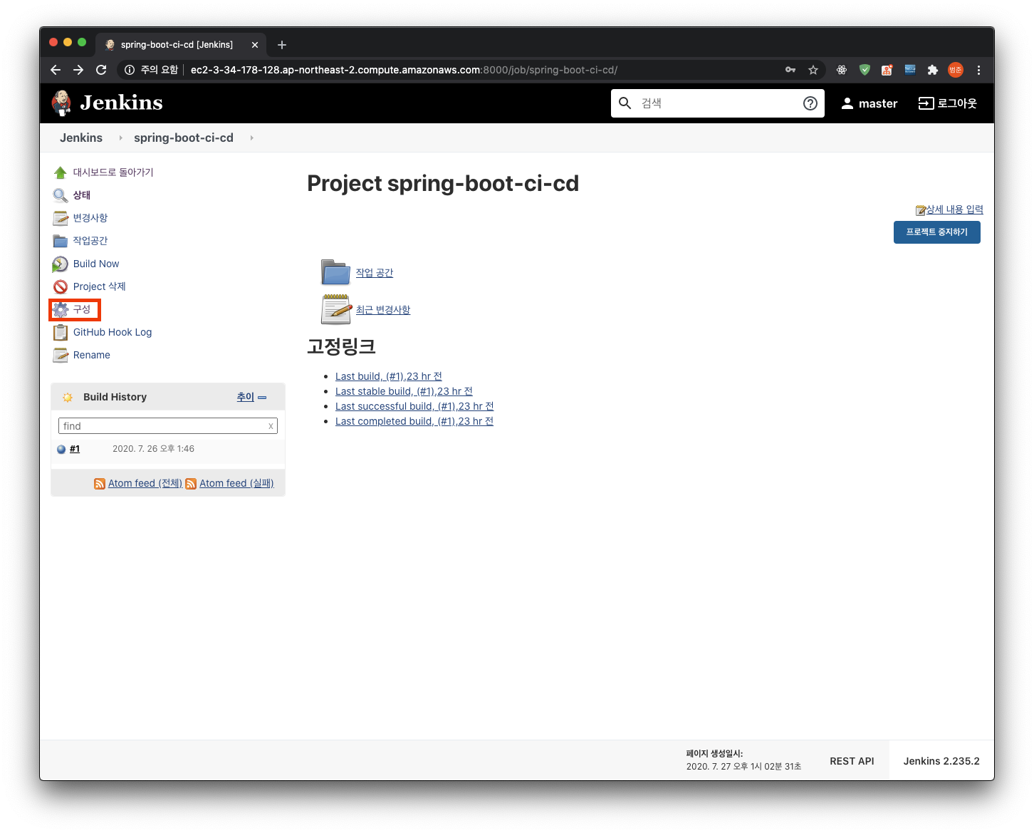Click the edit icon beside 상세 내용 입력

(921, 210)
